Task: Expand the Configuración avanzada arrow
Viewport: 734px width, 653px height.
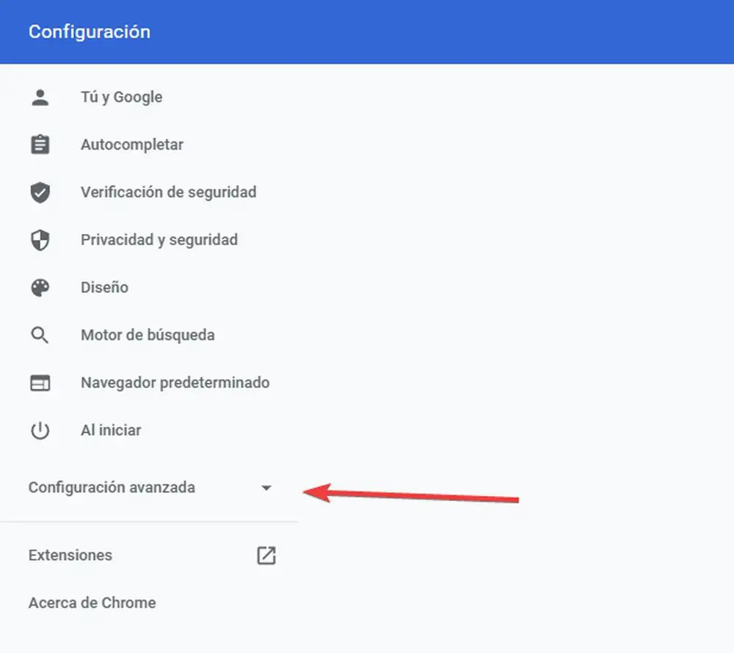Action: click(266, 488)
